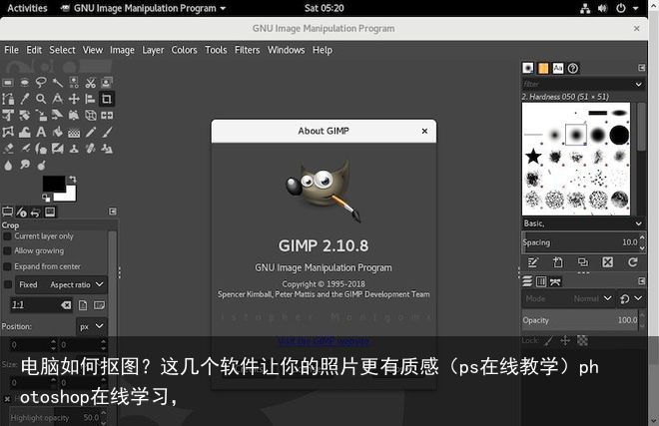Open the layer mode group switch dropdown
659x426 pixels.
[631, 298]
